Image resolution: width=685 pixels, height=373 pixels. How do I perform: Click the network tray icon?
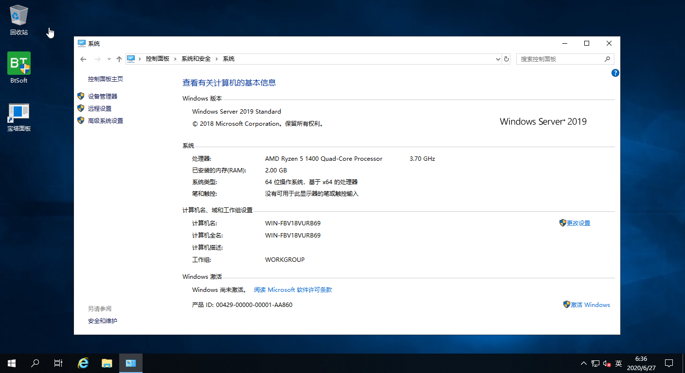point(595,363)
